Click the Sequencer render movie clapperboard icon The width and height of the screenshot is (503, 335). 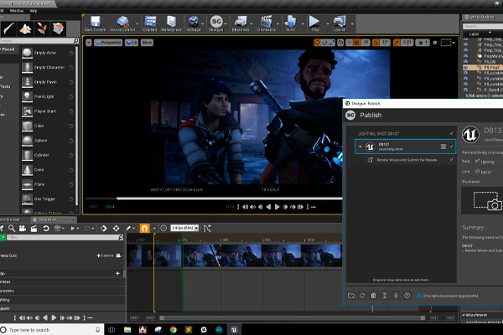34,228
